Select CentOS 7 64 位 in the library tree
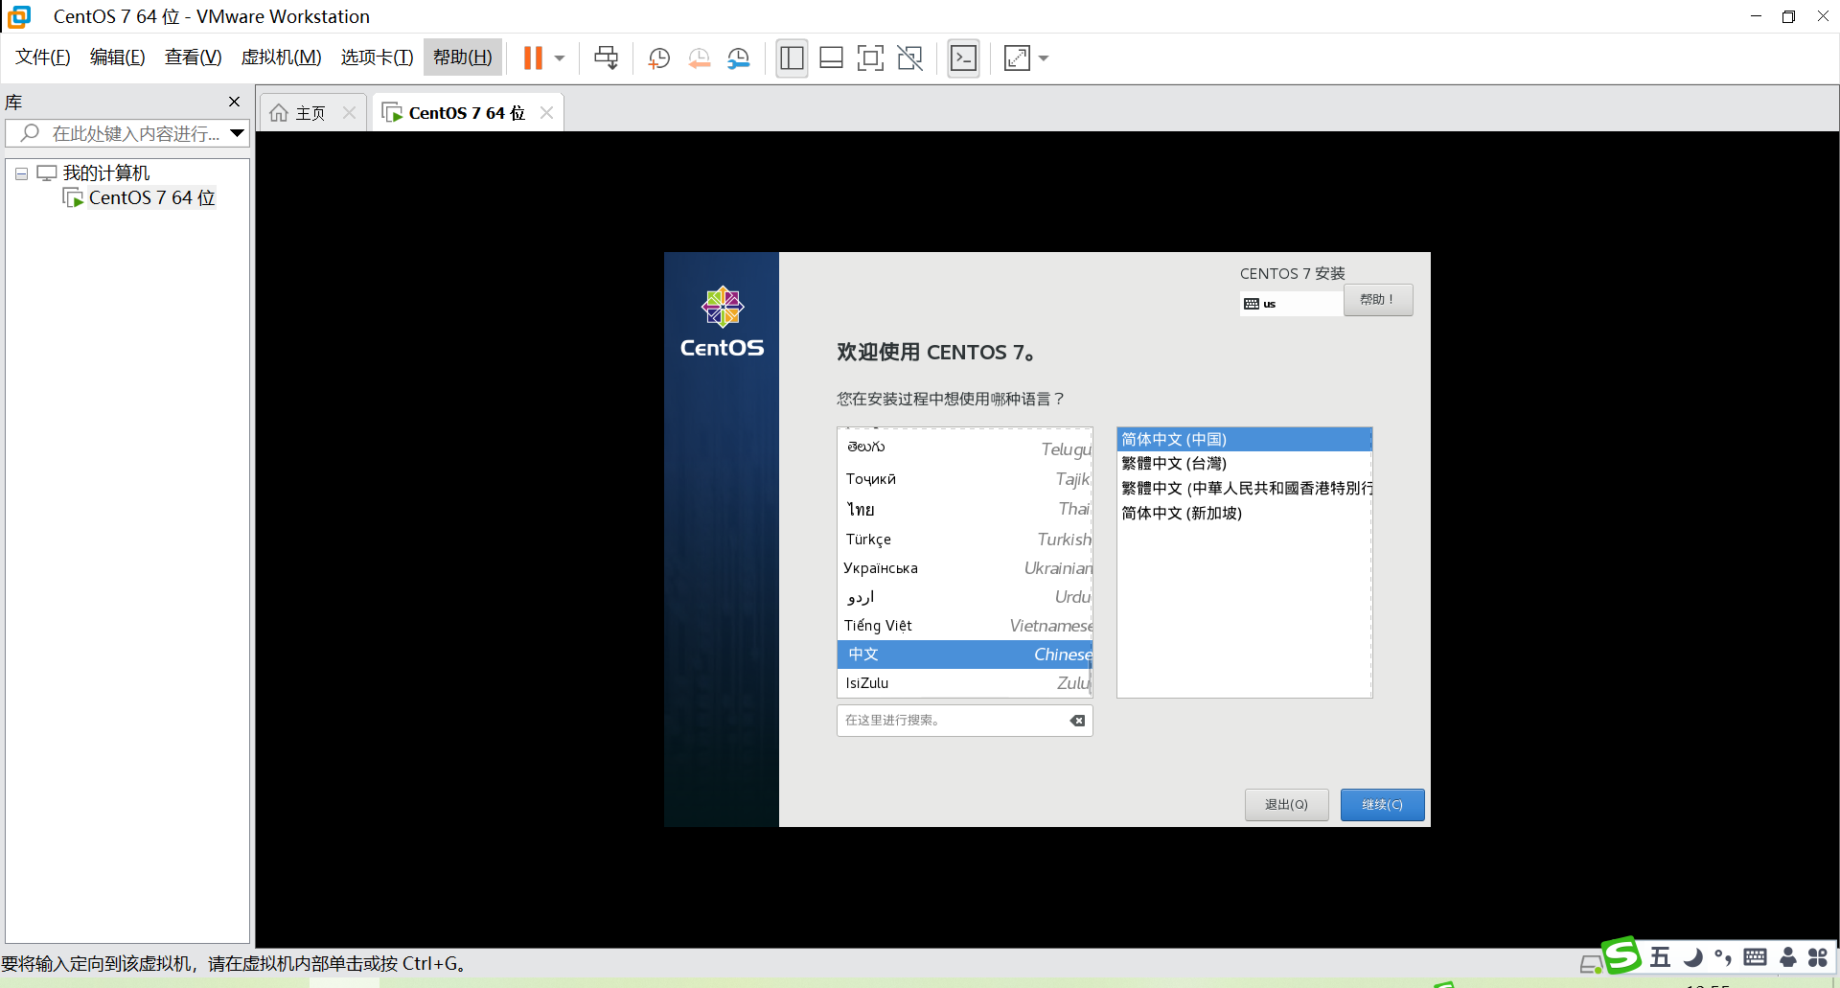 [x=152, y=198]
